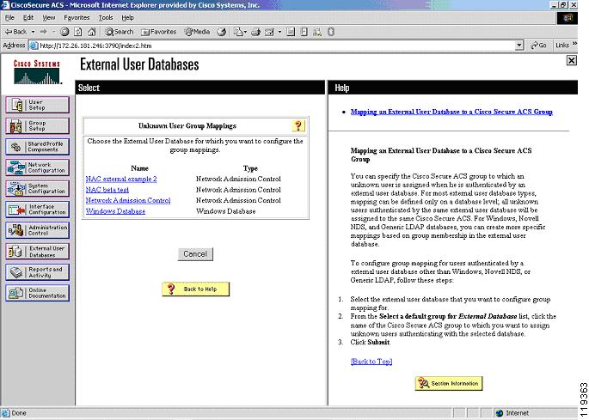The image size is (589, 420).
Task: Open the Edit icon dropdown arrow
Action: coord(279,32)
